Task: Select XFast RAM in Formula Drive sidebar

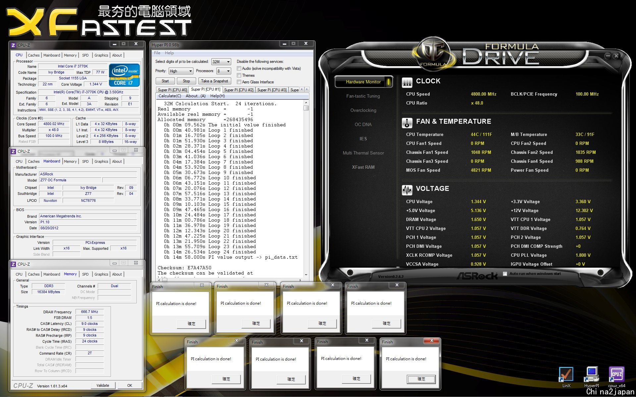Action: tap(363, 167)
